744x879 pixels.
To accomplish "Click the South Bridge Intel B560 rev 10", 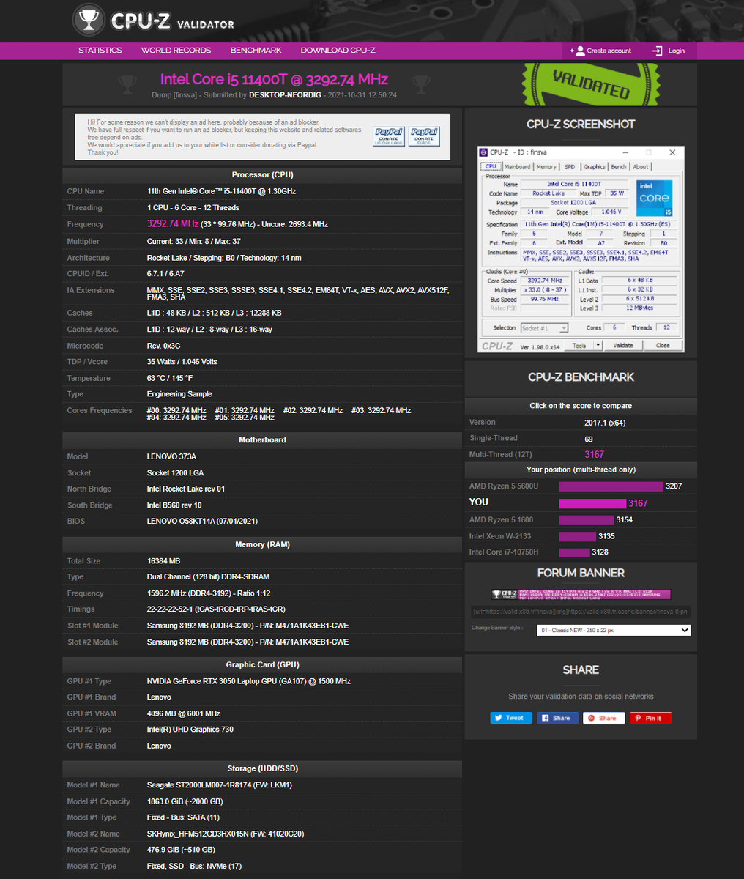I will coord(174,505).
